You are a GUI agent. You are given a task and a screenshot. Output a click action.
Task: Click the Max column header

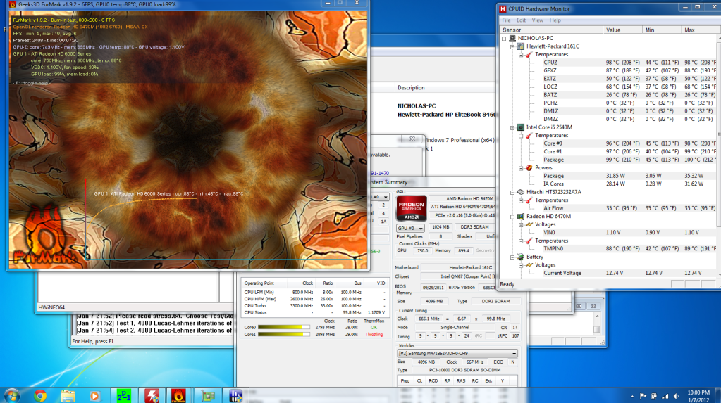coord(701,30)
